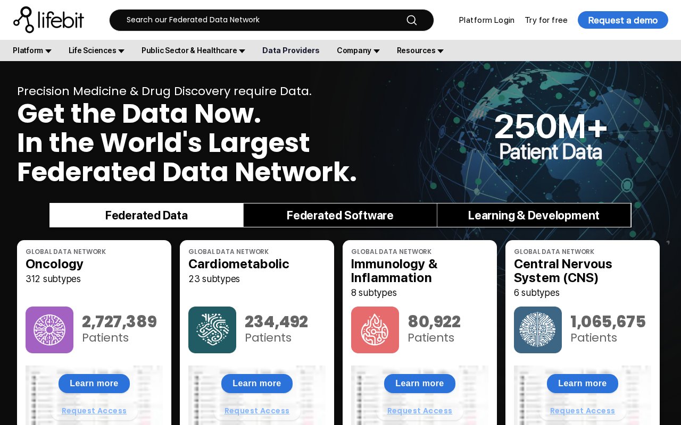Click the 312 subtypes text
Screen dimensions: 681x425
53,279
